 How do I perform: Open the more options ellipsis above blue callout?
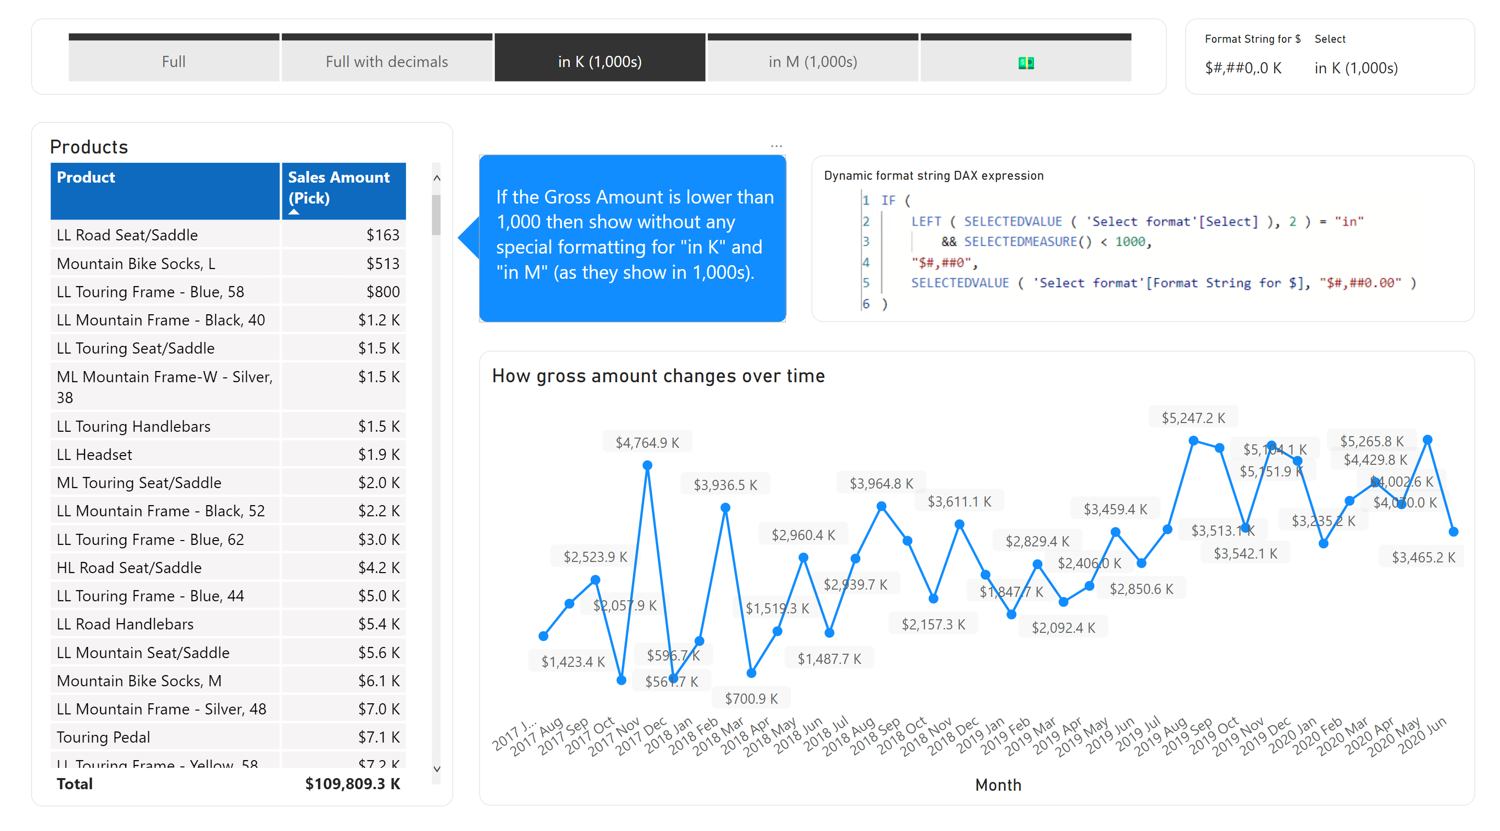click(776, 146)
